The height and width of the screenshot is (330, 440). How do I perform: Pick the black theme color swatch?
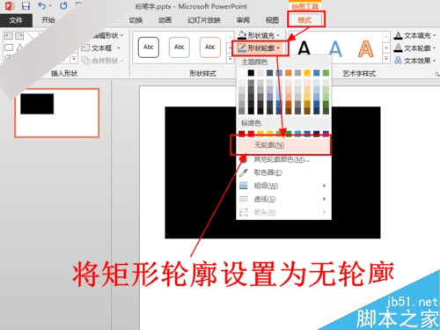pyautogui.click(x=251, y=73)
